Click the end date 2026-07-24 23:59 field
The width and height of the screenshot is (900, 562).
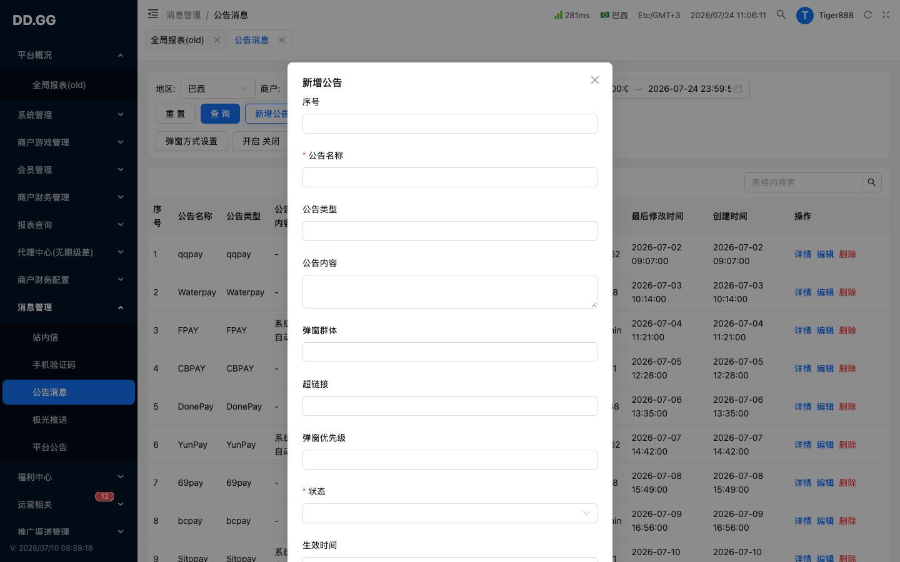(x=689, y=89)
